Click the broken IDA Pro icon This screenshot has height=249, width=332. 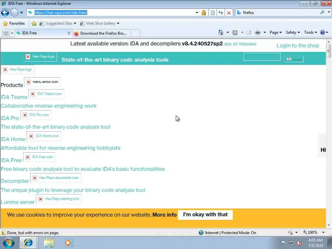click(x=36, y=115)
